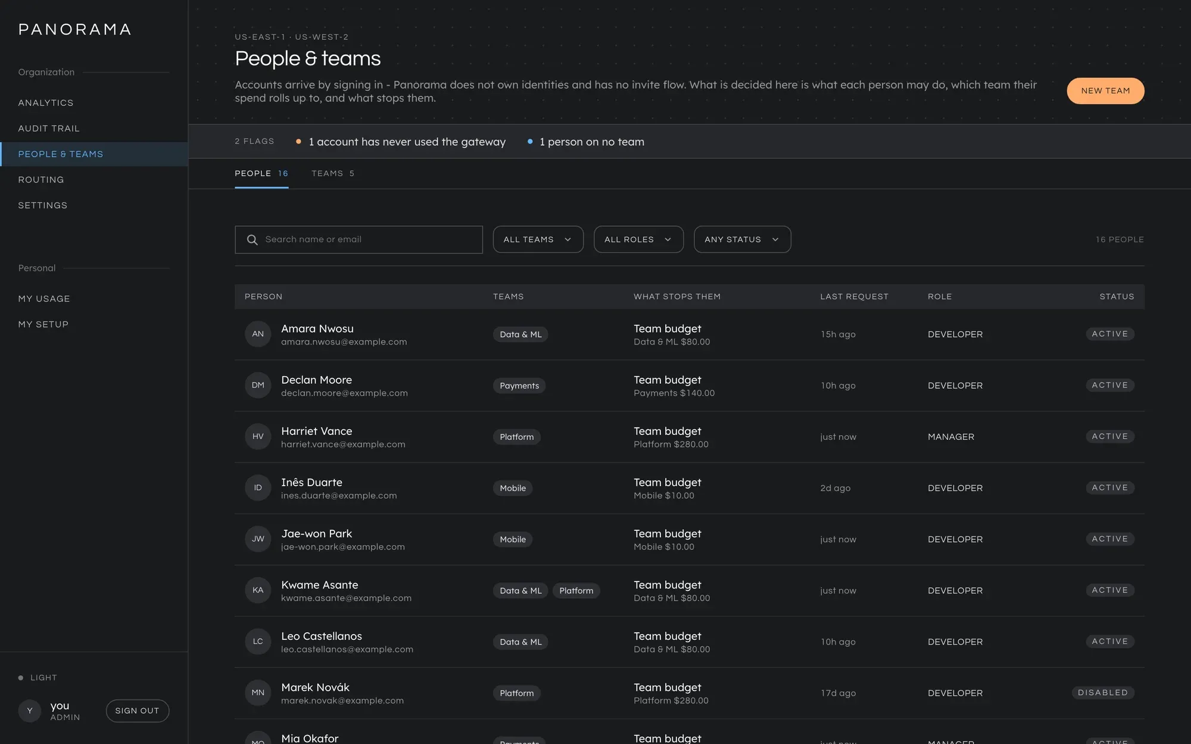1191x744 pixels.
Task: Click Declan Moore's DM avatar
Action: (x=258, y=385)
